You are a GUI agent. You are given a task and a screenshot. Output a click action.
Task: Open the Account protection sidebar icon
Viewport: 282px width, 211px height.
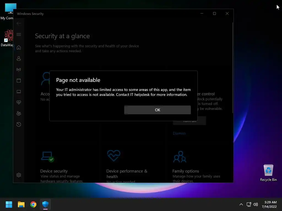tap(19, 59)
